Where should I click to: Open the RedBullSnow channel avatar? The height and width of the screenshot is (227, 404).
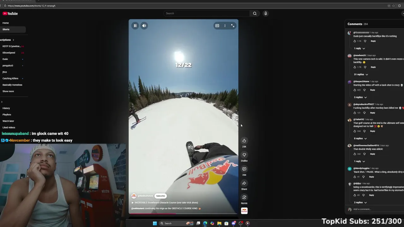pyautogui.click(x=134, y=196)
